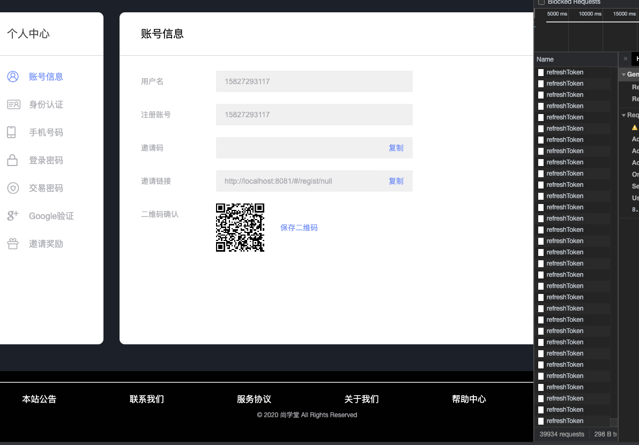
Task: Open 服务协议 in the footer
Action: [254, 399]
